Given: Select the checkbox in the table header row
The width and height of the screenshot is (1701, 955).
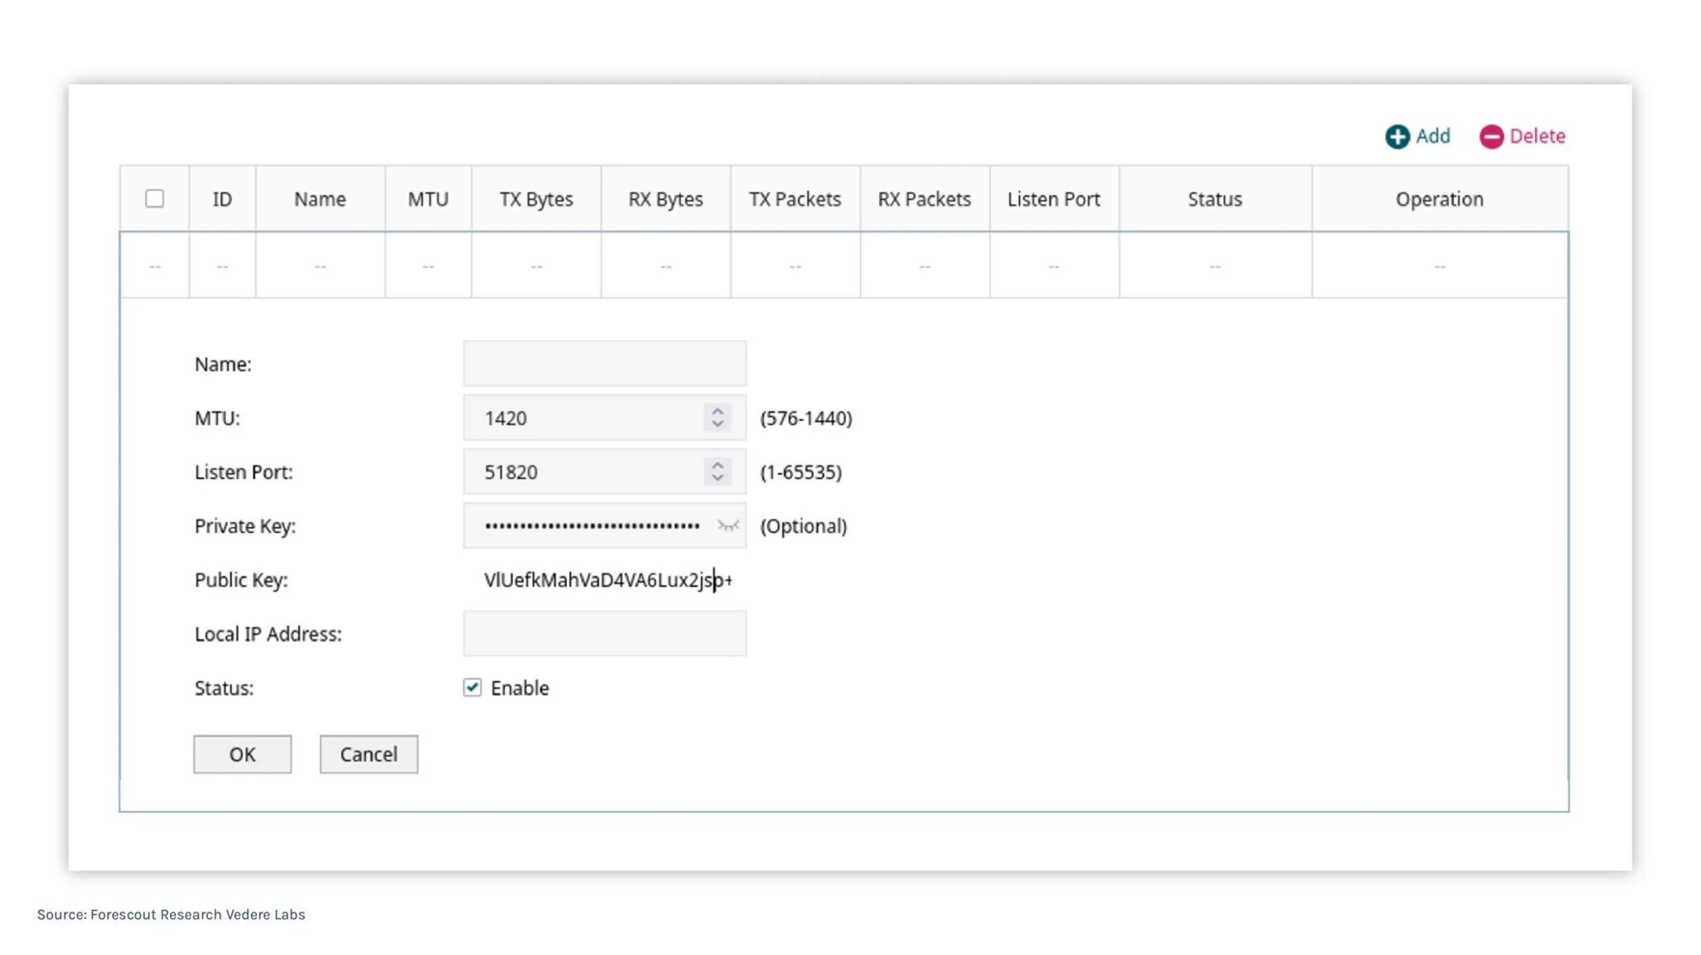Looking at the screenshot, I should [x=155, y=199].
